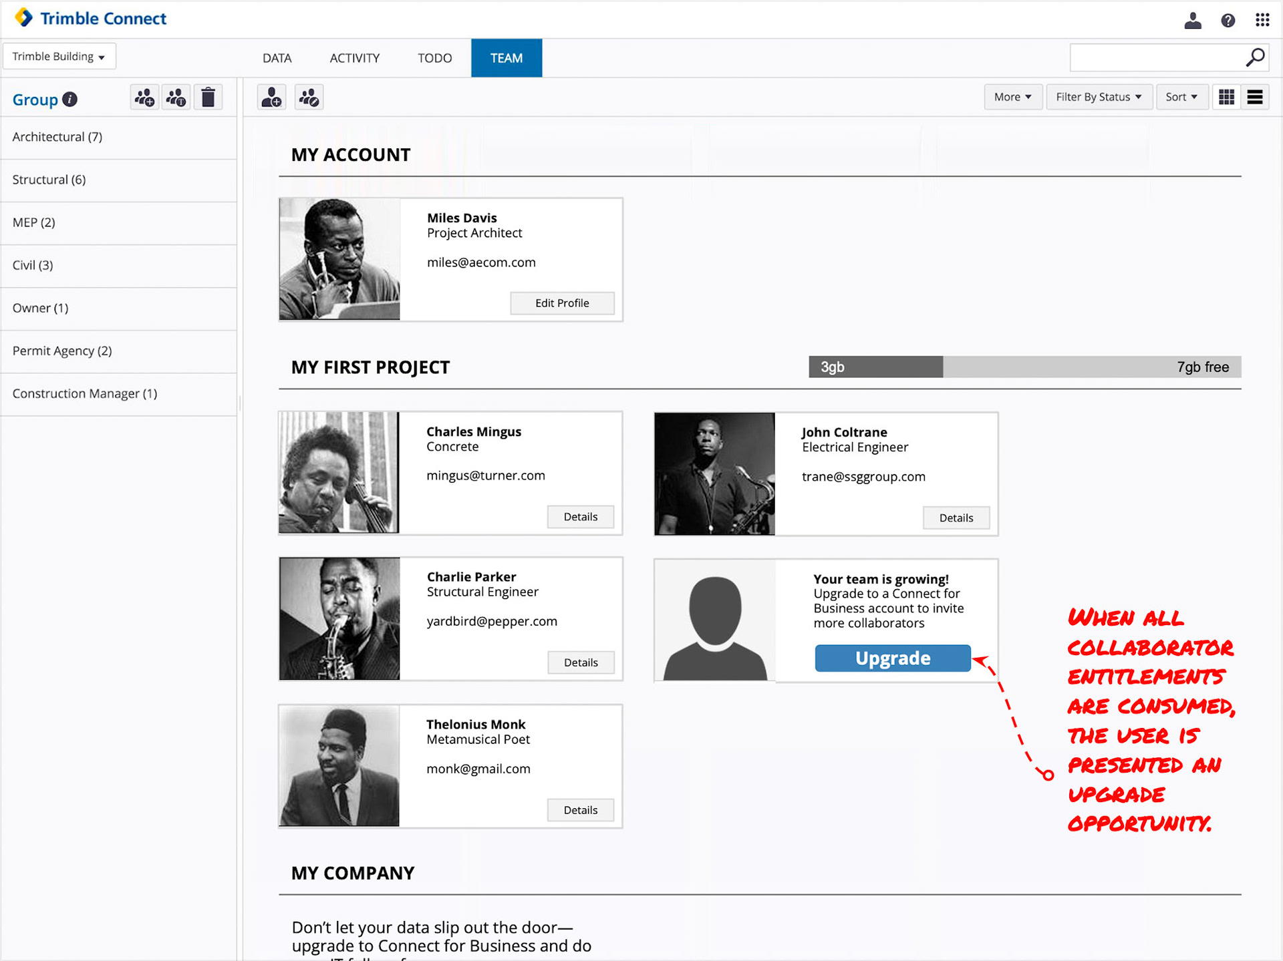The image size is (1283, 961).
Task: Click Edit Profile for Miles Davis
Action: 561,303
